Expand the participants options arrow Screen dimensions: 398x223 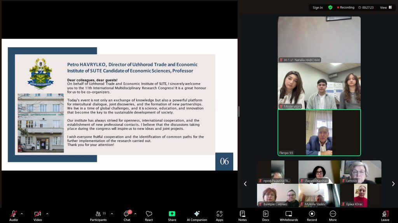(112, 213)
